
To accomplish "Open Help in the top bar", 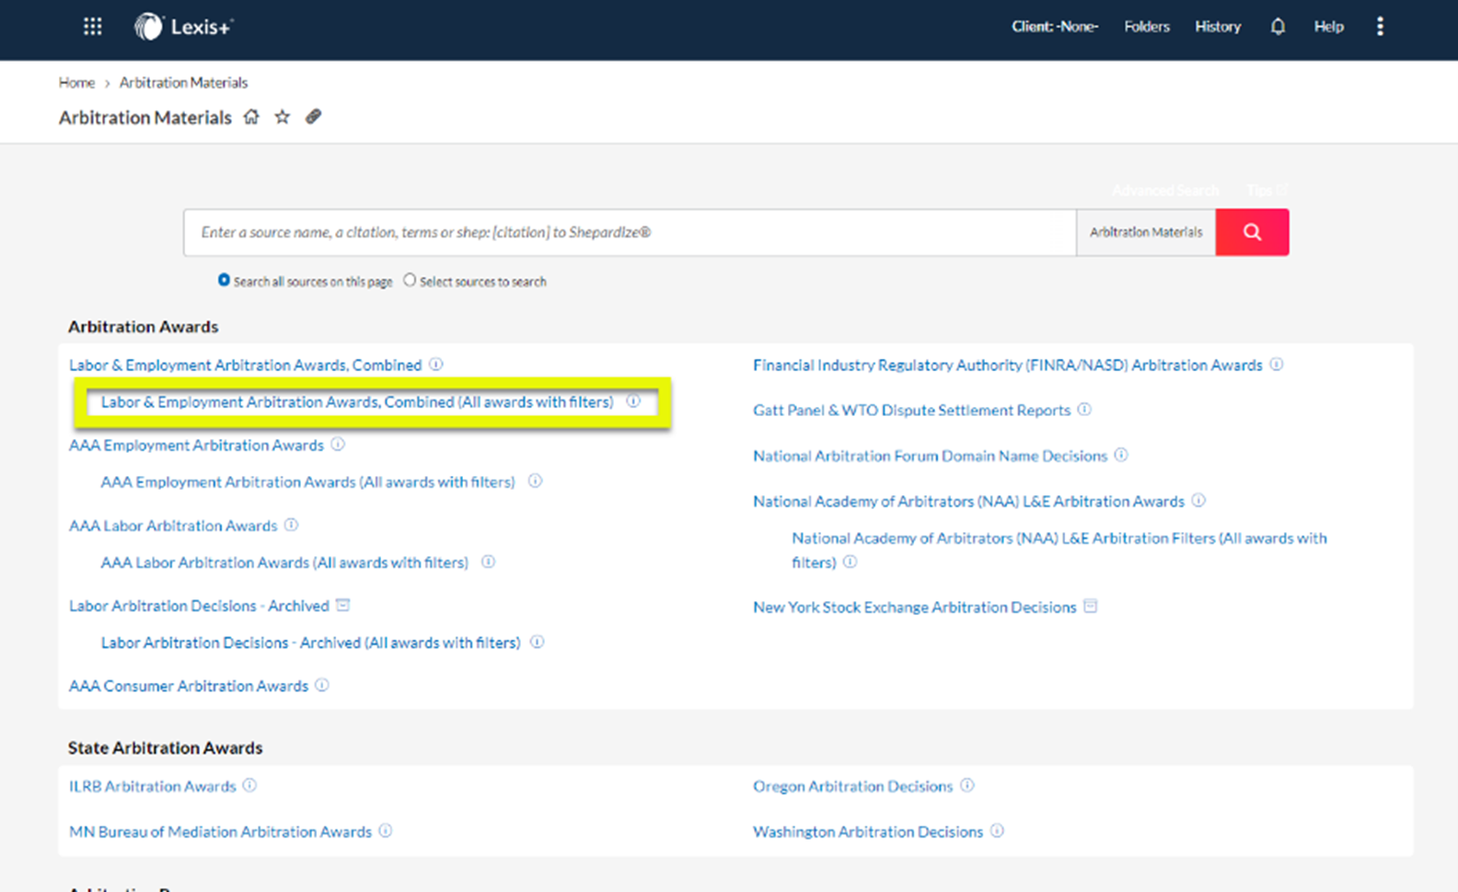I will tap(1328, 27).
